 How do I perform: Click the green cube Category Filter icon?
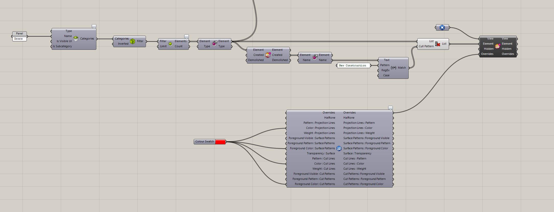click(132, 41)
